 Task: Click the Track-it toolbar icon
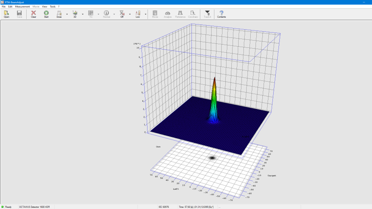coord(207,14)
